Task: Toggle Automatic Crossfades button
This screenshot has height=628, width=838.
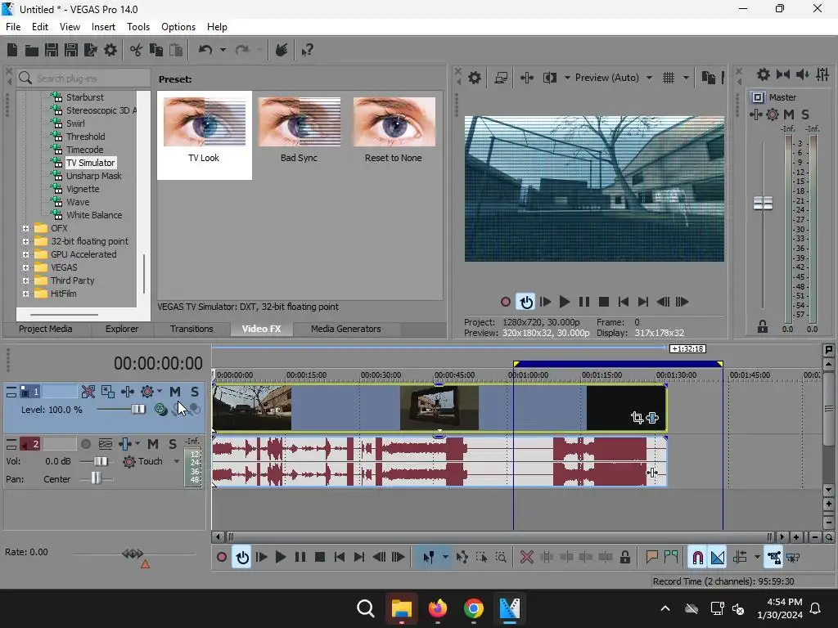Action: point(718,558)
